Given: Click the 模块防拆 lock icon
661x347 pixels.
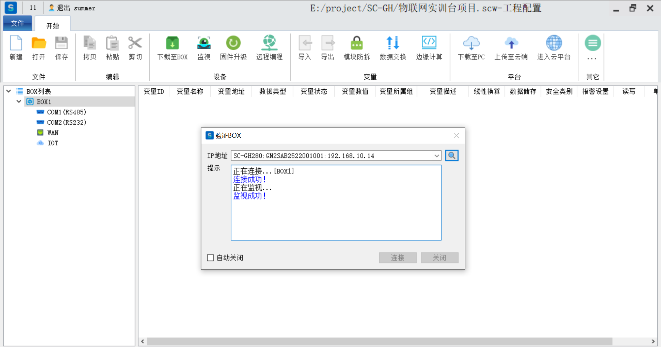Looking at the screenshot, I should 357,44.
